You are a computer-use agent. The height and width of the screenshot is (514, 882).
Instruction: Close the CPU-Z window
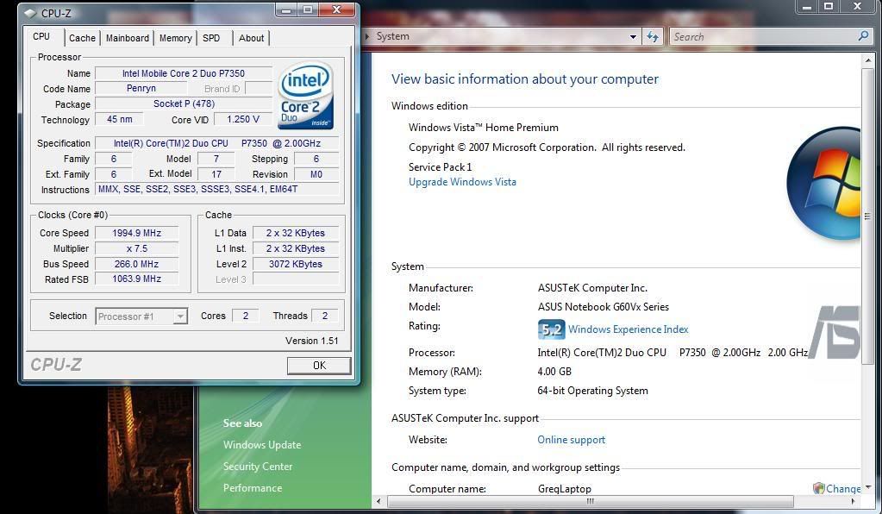(337, 9)
